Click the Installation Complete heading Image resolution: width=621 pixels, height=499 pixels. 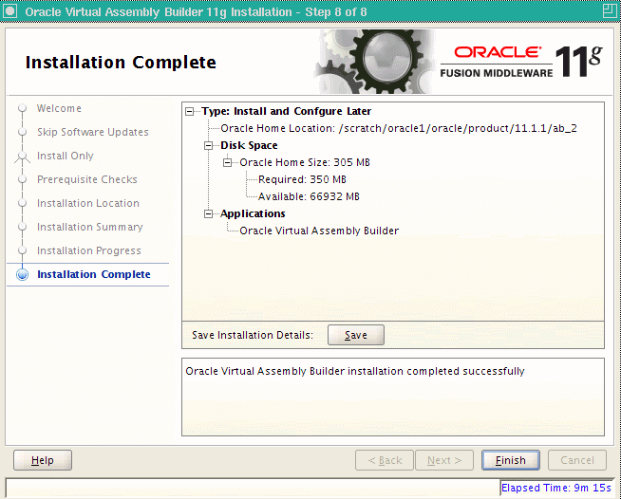tap(121, 63)
